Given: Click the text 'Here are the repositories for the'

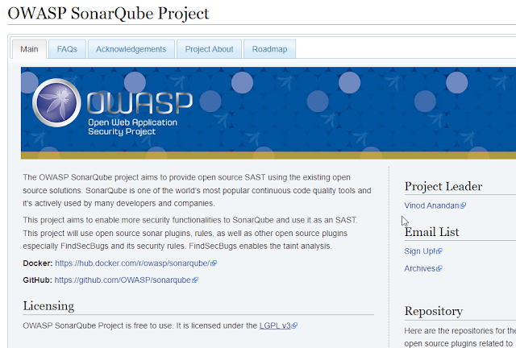Looking at the screenshot, I should pos(460,330).
